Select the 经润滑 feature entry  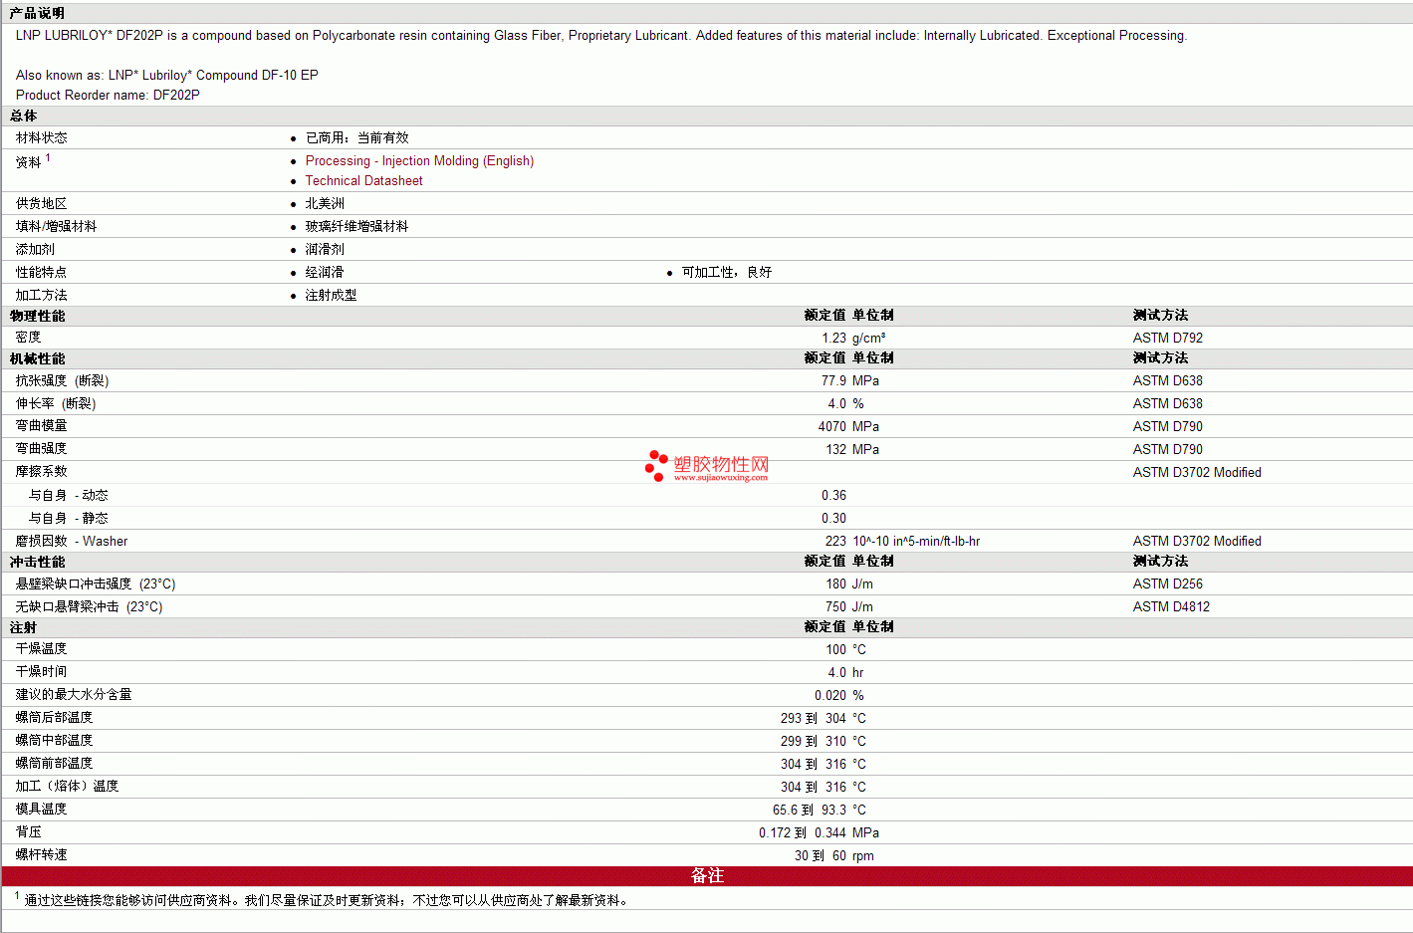point(325,273)
